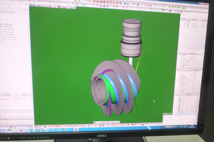Click the hollow circle icon in bottom toolbar
Image resolution: width=214 pixels, height=142 pixels.
click(36, 127)
